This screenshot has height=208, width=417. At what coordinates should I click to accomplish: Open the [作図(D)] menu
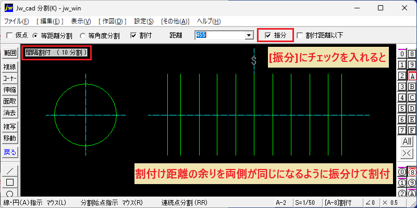pyautogui.click(x=112, y=21)
